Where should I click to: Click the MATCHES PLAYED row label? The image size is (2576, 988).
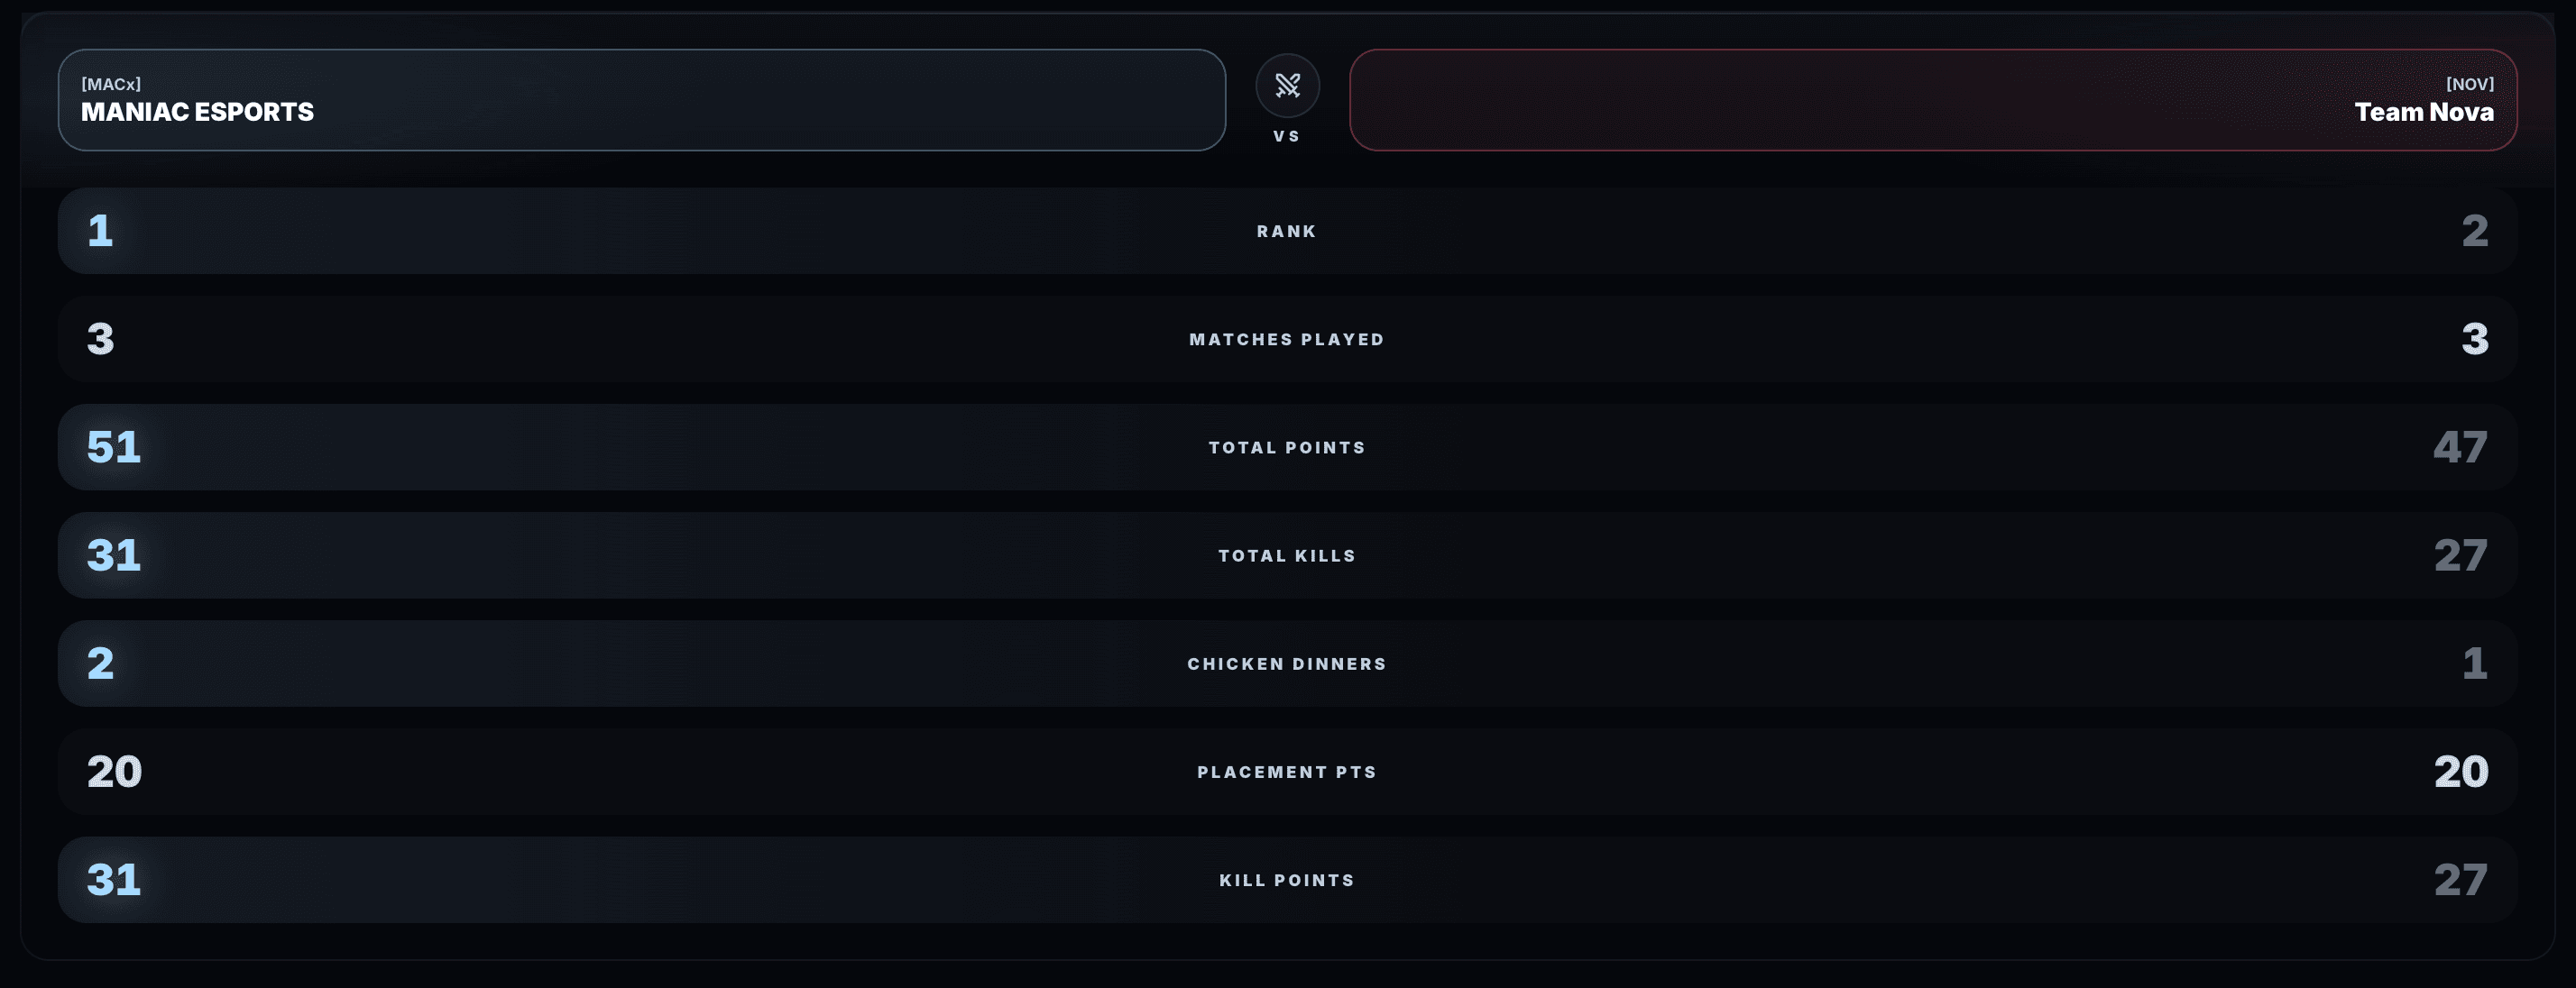coord(1287,340)
